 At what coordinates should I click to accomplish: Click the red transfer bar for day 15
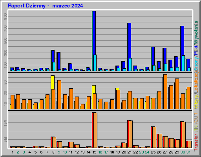coord(93,130)
